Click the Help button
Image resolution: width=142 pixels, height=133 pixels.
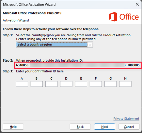[x=13, y=127]
